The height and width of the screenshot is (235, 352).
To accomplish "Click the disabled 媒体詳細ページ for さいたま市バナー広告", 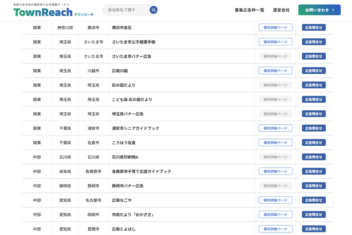I will coord(275,56).
